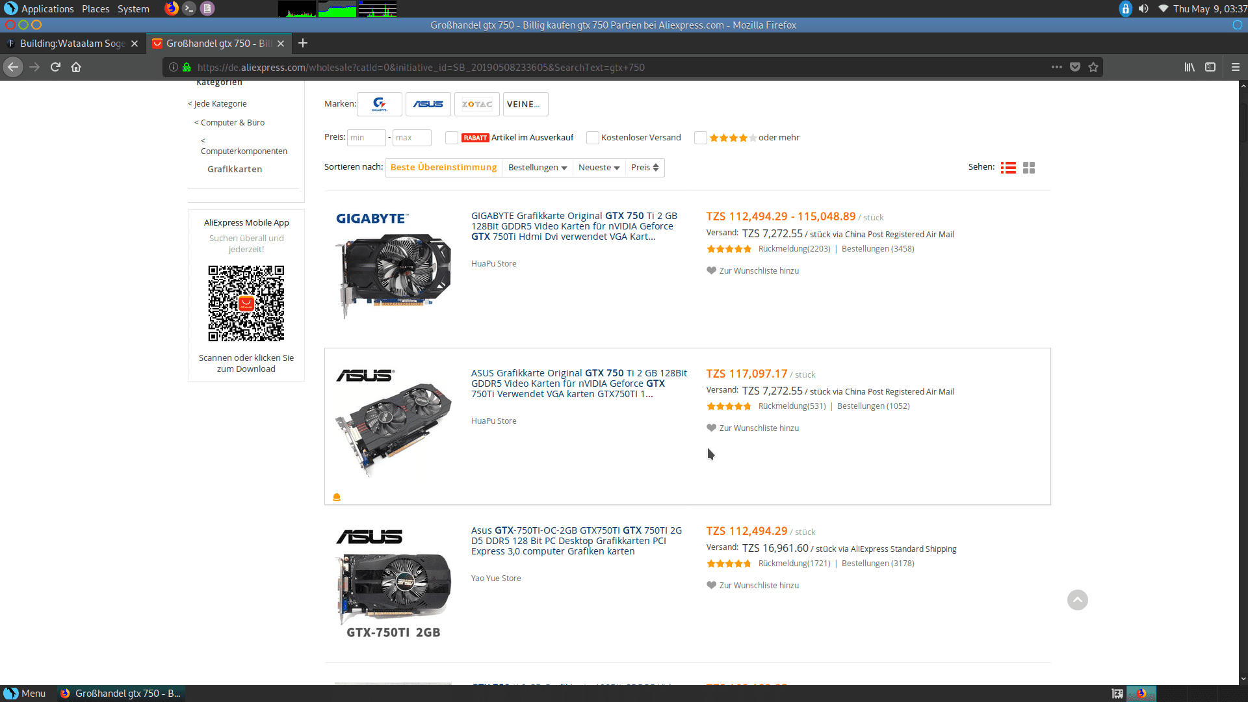Click the Firefox back arrow button

[13, 67]
